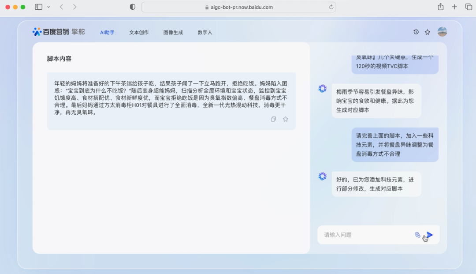Click the user profile avatar

tap(442, 32)
